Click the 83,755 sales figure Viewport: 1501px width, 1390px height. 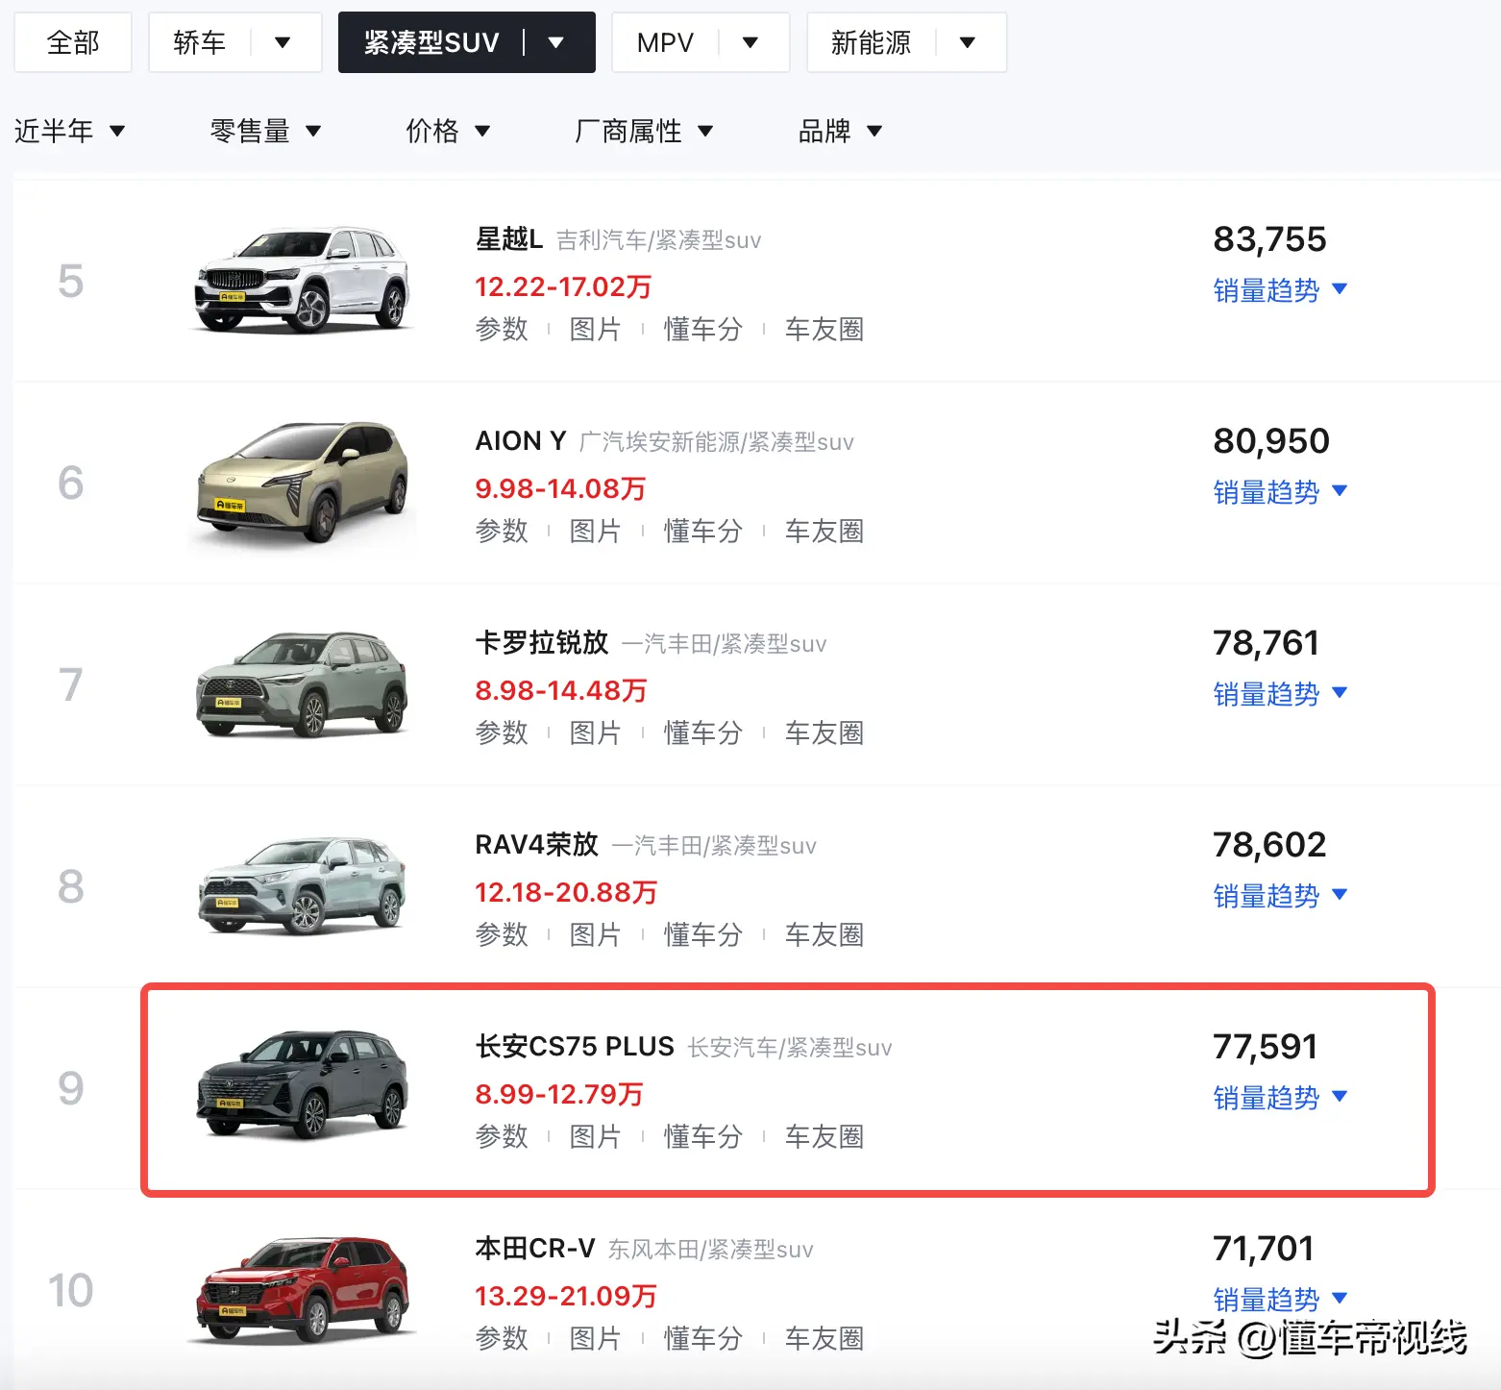tap(1269, 238)
